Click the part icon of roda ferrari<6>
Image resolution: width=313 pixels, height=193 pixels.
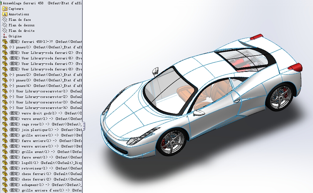5,58
